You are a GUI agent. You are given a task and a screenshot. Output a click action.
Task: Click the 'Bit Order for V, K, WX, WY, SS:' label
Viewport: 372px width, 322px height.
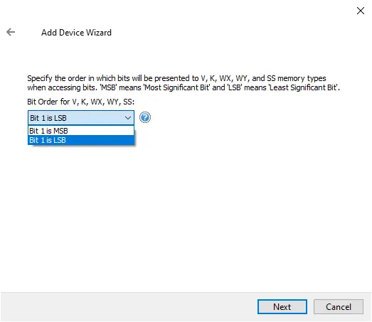pos(80,102)
